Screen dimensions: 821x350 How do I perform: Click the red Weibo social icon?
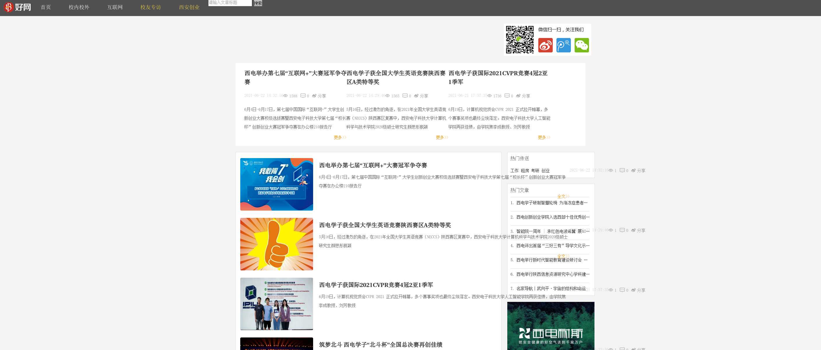tap(545, 45)
